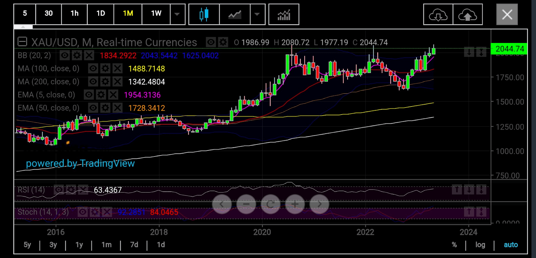Screen dimensions: 536x258
Task: Maximize main price pane
Action: coord(481,52)
